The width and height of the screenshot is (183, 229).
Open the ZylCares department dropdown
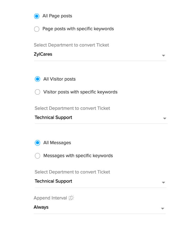pyautogui.click(x=100, y=54)
